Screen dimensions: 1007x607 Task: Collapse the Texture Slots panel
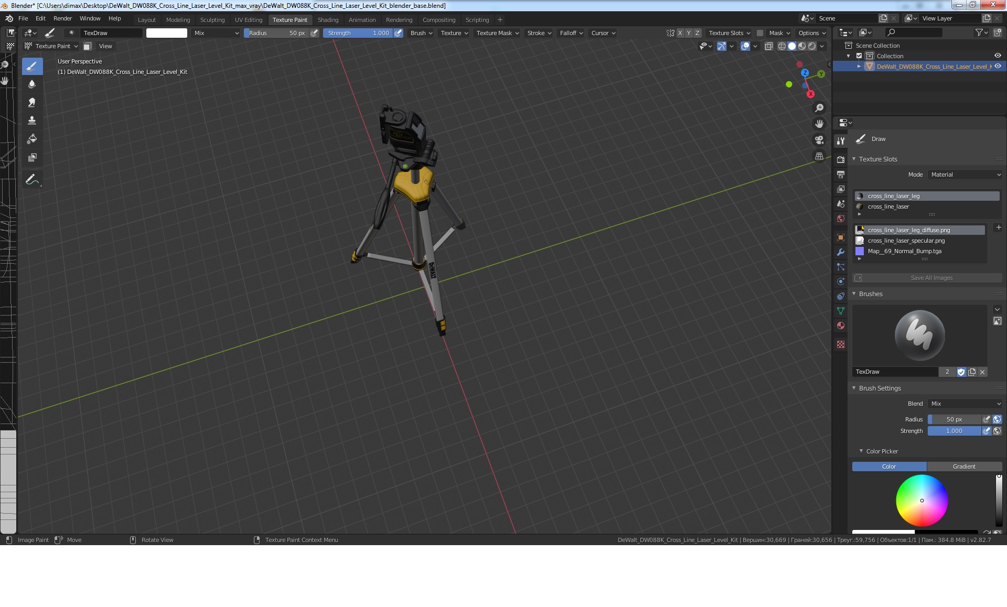(854, 159)
